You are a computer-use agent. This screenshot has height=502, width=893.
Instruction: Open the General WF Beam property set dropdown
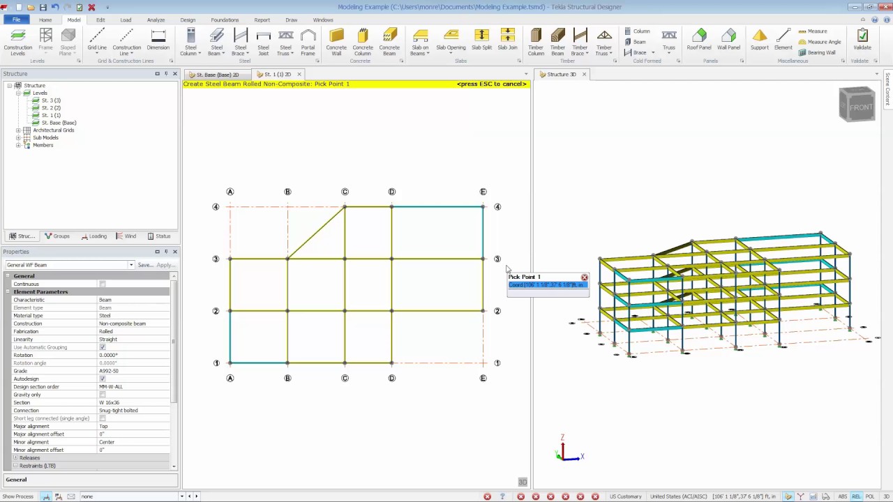(x=130, y=265)
